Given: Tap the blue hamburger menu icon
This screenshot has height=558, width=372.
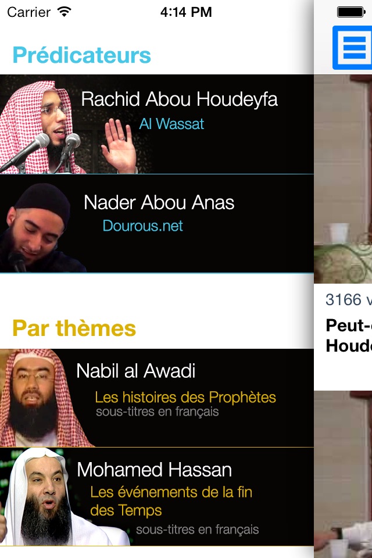Looking at the screenshot, I should 352,48.
